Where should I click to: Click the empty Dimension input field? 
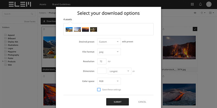click(x=102, y=71)
